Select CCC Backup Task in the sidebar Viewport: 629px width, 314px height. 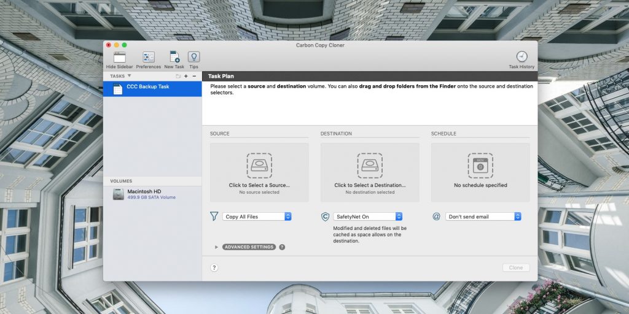point(152,87)
